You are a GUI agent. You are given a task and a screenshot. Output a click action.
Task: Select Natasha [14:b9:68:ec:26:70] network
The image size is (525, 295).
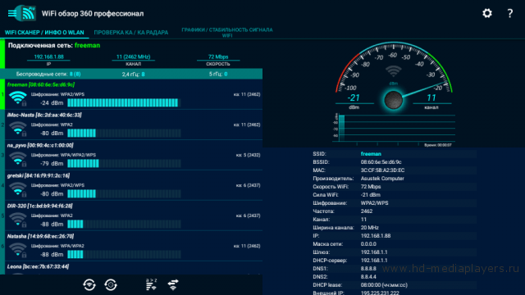pyautogui.click(x=40, y=236)
